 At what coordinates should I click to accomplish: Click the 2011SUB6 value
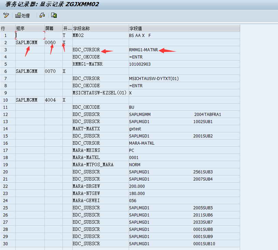coord(203,215)
